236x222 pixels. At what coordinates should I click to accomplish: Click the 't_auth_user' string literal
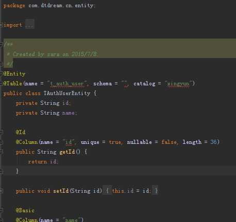pyautogui.click(x=67, y=84)
